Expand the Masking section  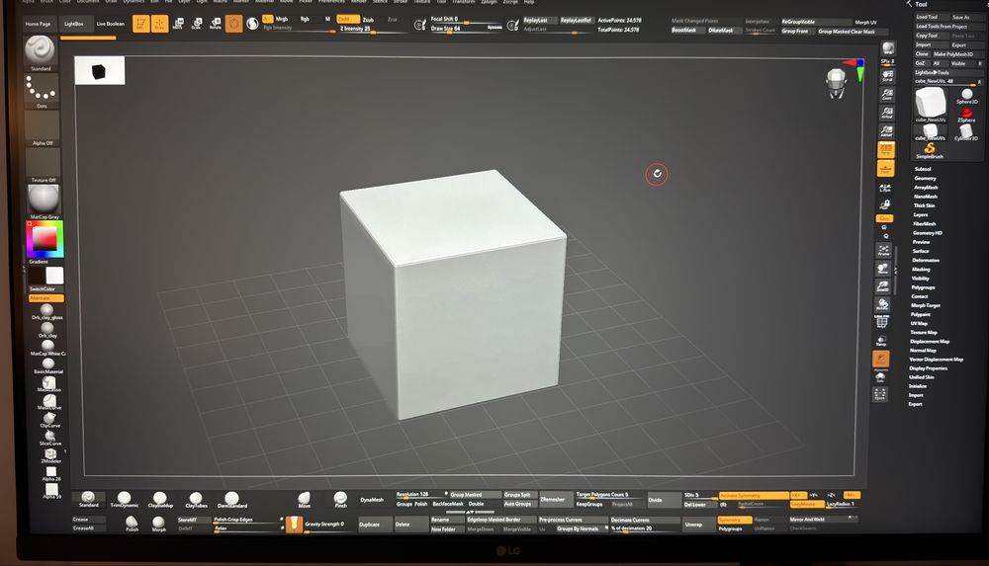pyautogui.click(x=921, y=269)
